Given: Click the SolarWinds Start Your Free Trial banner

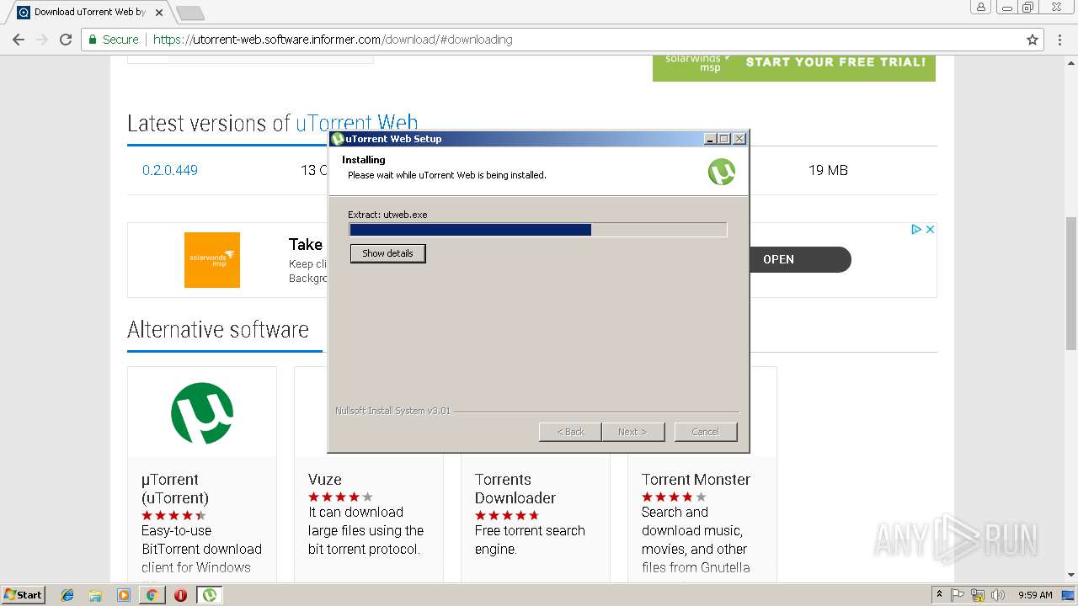Looking at the screenshot, I should [x=794, y=67].
